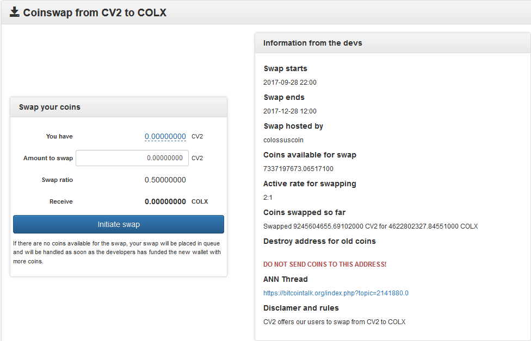Select the swap end date 2017-12-28 12:00
531x341 pixels.
(290, 111)
